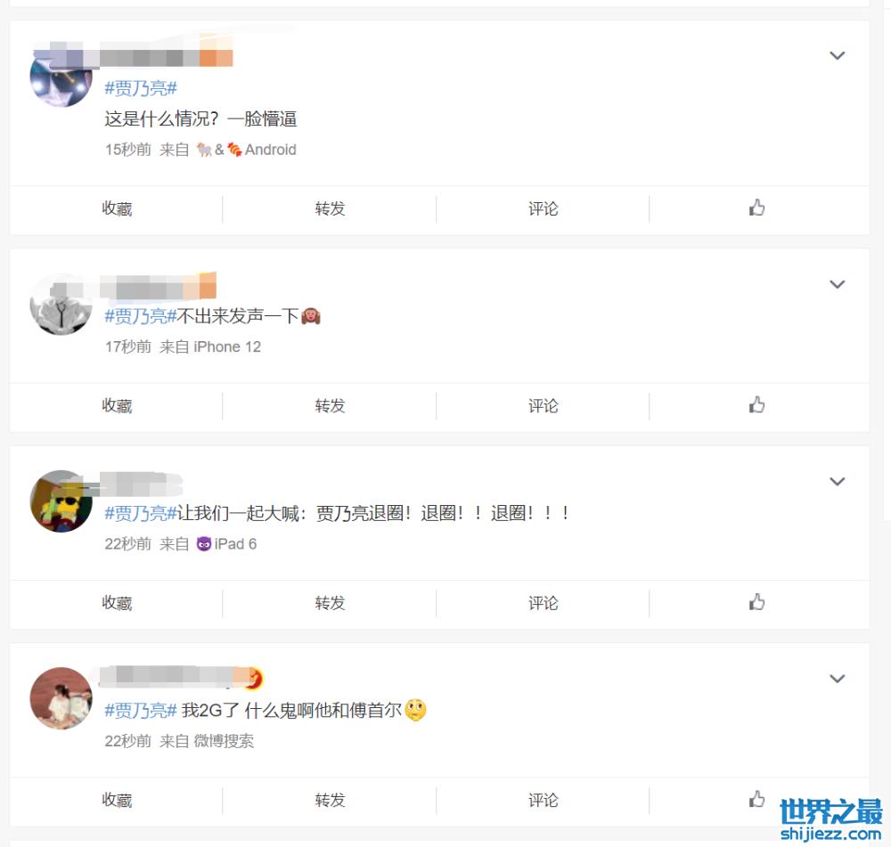This screenshot has width=891, height=847.
Task: Open avatar of the 微博搜索 poster
Action: point(61,698)
